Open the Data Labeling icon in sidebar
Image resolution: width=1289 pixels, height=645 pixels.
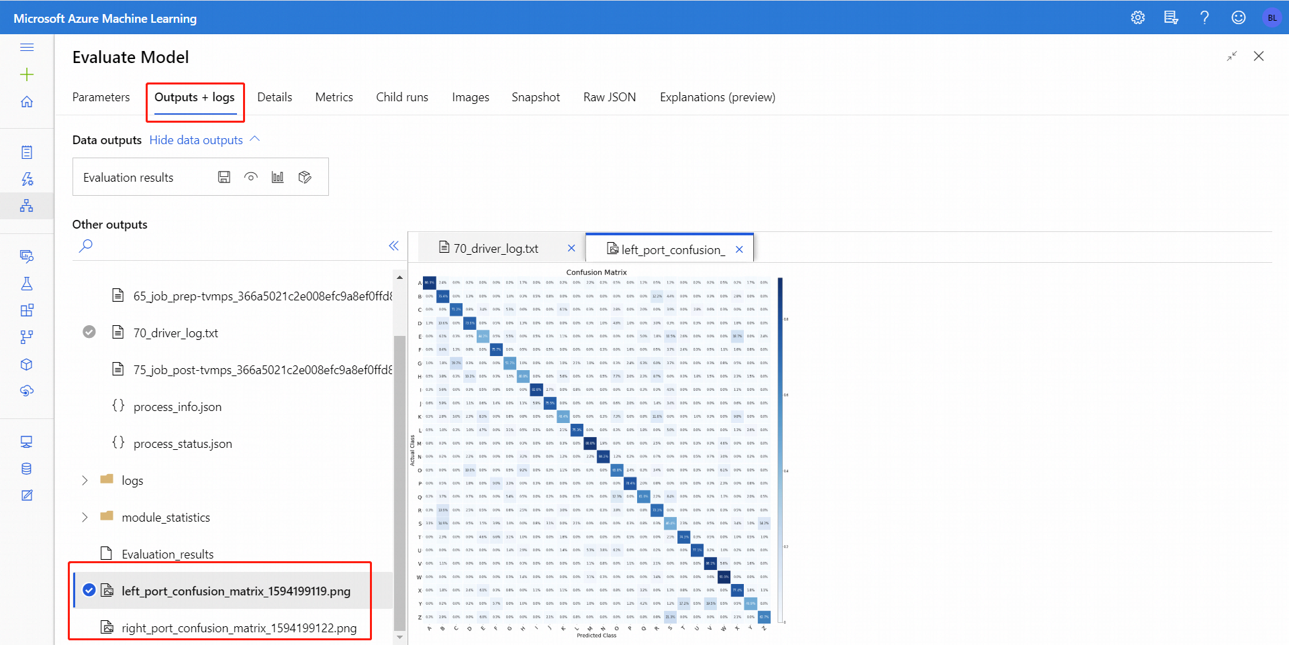(27, 495)
